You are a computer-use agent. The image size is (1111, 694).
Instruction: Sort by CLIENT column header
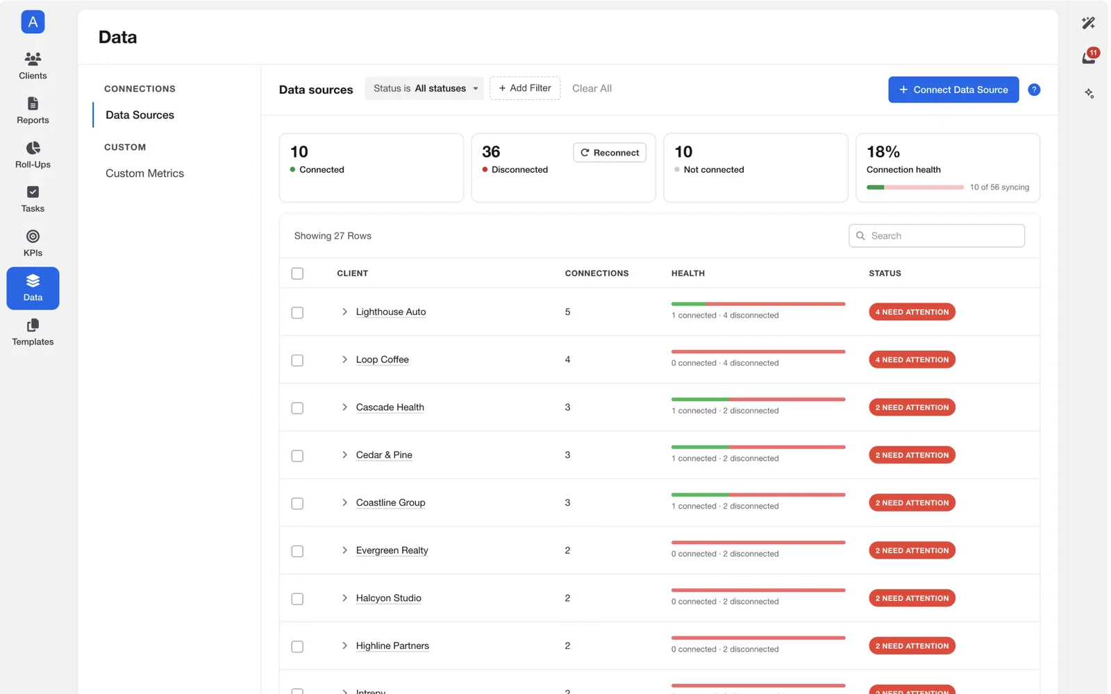tap(352, 273)
